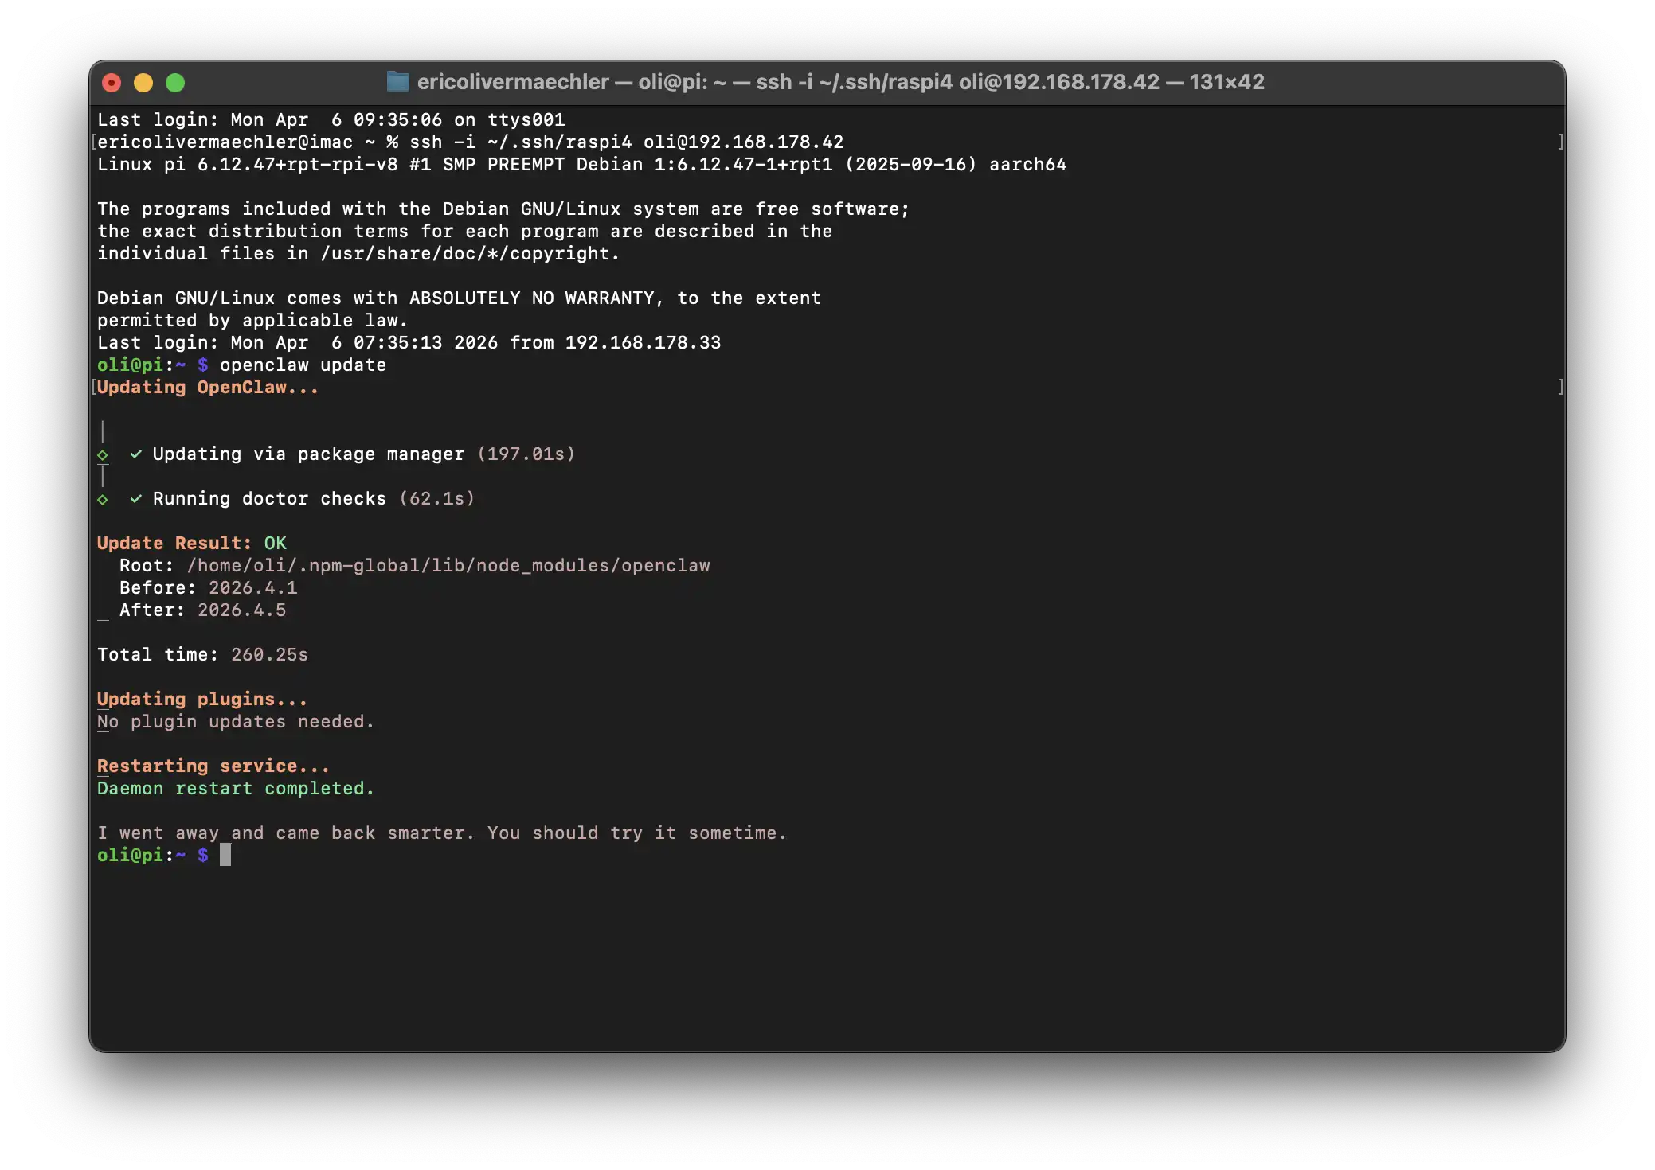
Task: Click the window title text showing ssh session
Action: (x=840, y=82)
